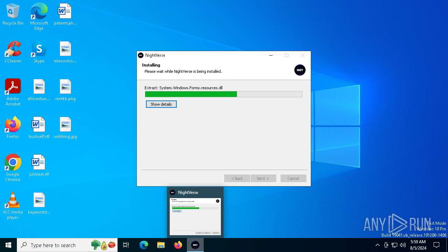This screenshot has width=448, height=252.
Task: Select the releasedso... image file icon
Action: 65,52
